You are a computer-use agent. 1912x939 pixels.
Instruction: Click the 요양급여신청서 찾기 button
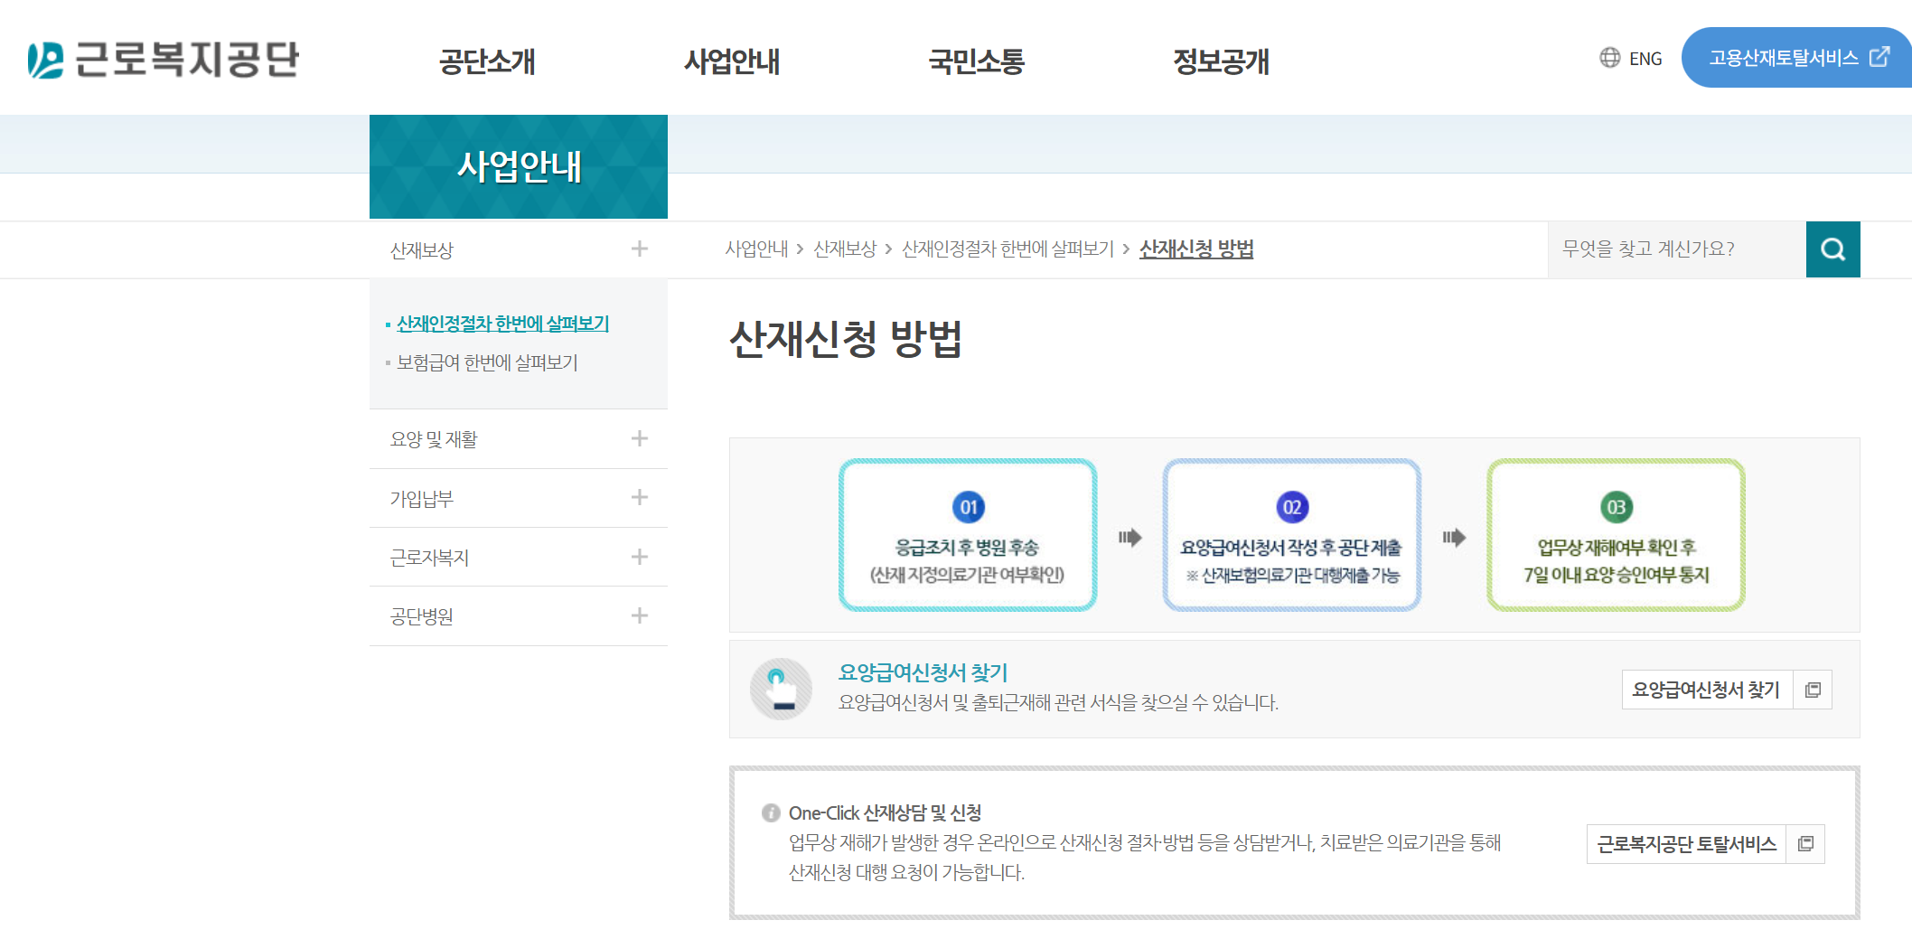(x=1727, y=690)
